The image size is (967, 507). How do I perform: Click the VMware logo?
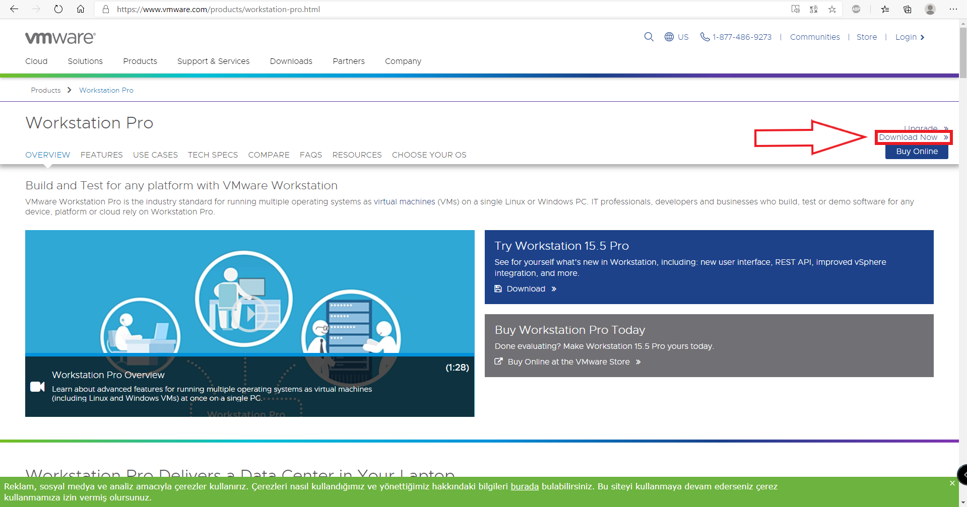pyautogui.click(x=60, y=38)
